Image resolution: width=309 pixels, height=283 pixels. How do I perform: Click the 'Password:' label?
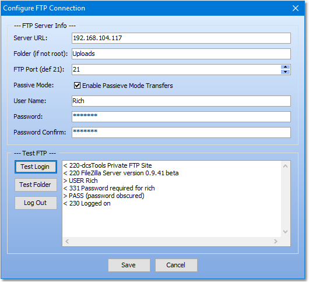coord(28,116)
